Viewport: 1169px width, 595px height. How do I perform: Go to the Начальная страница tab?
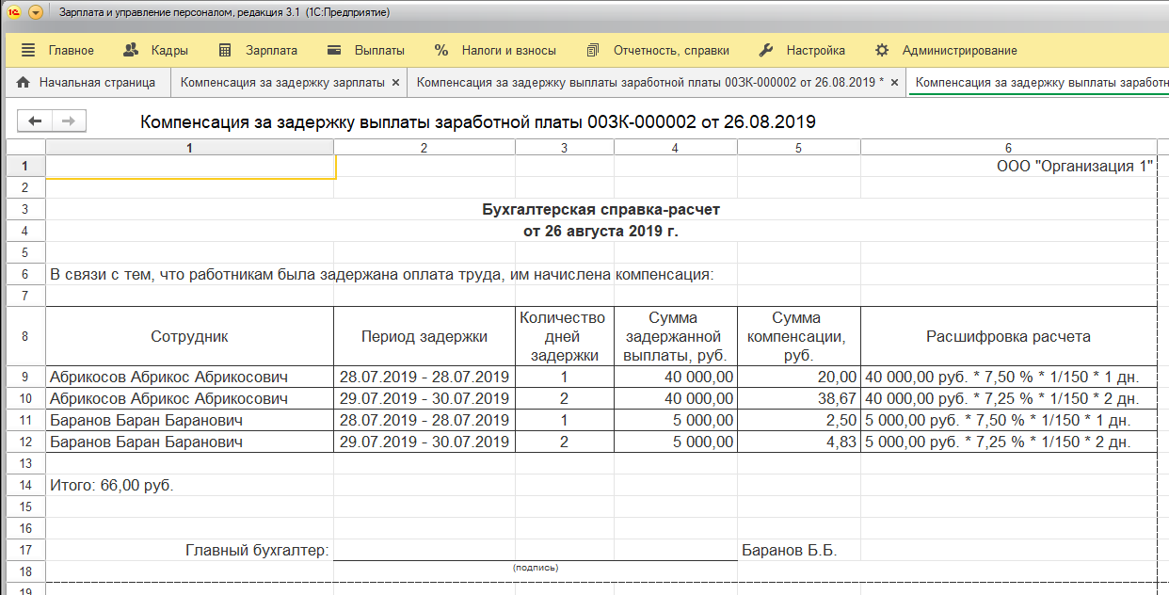click(86, 83)
